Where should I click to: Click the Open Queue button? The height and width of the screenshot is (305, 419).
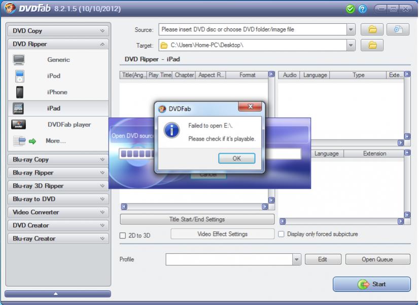coord(377,259)
